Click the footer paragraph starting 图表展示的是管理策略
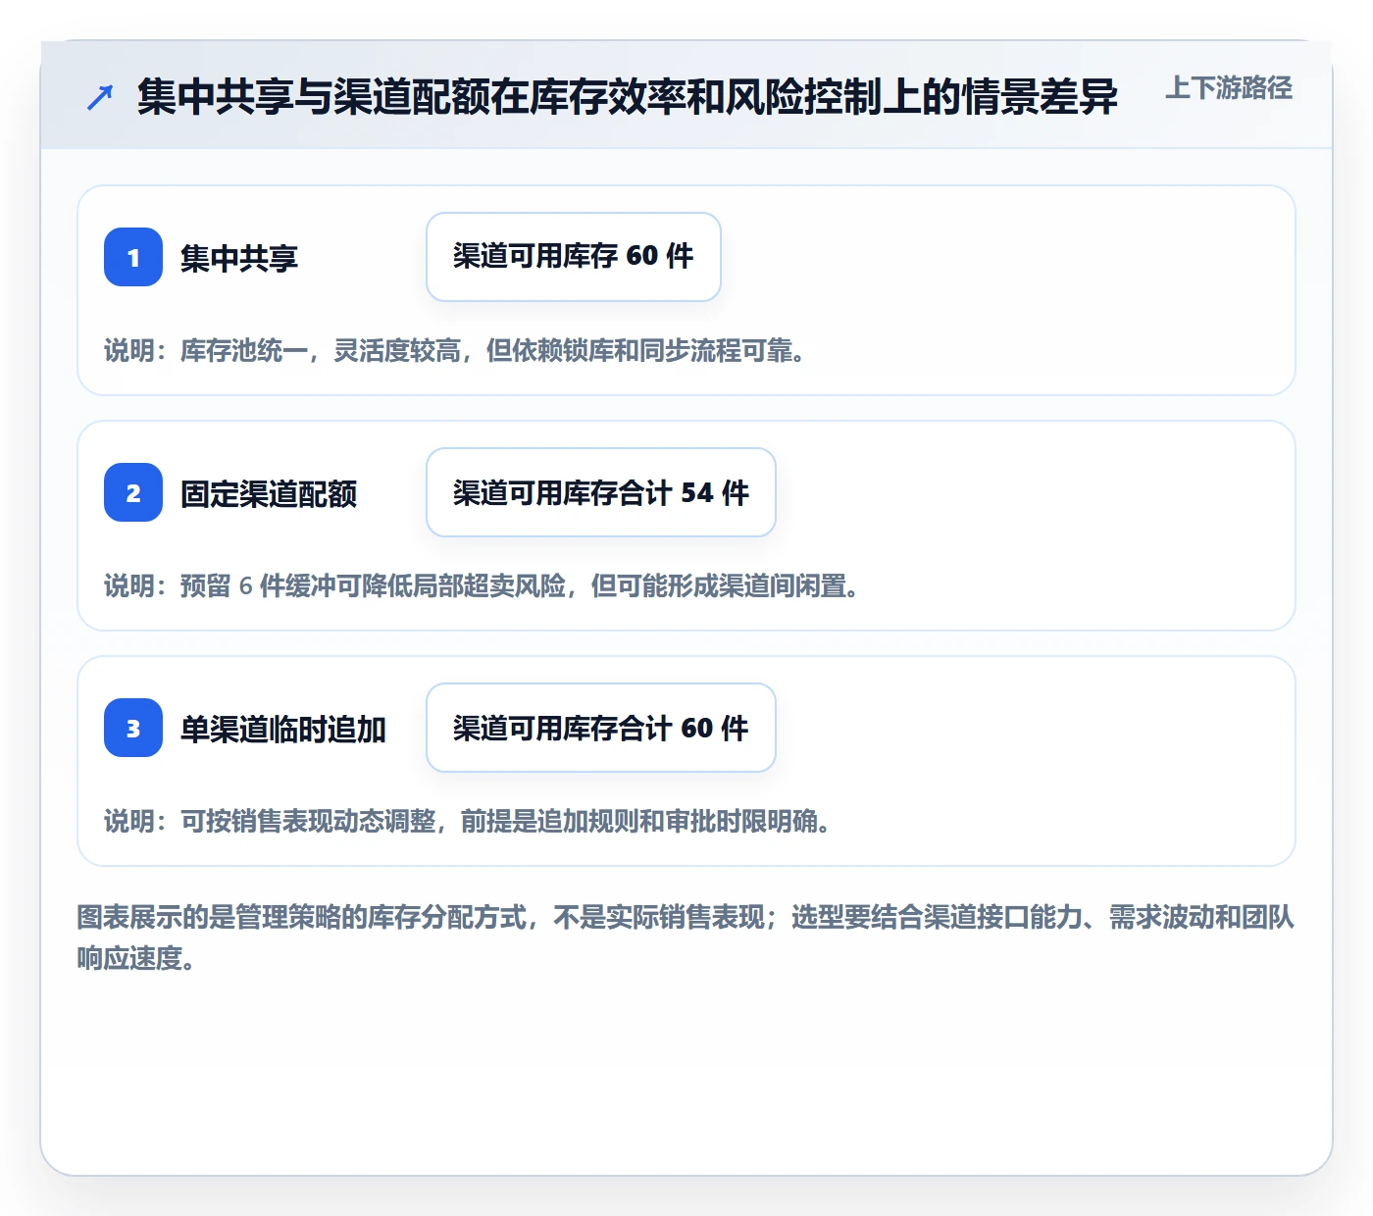The width and height of the screenshot is (1373, 1216). pyautogui.click(x=686, y=937)
